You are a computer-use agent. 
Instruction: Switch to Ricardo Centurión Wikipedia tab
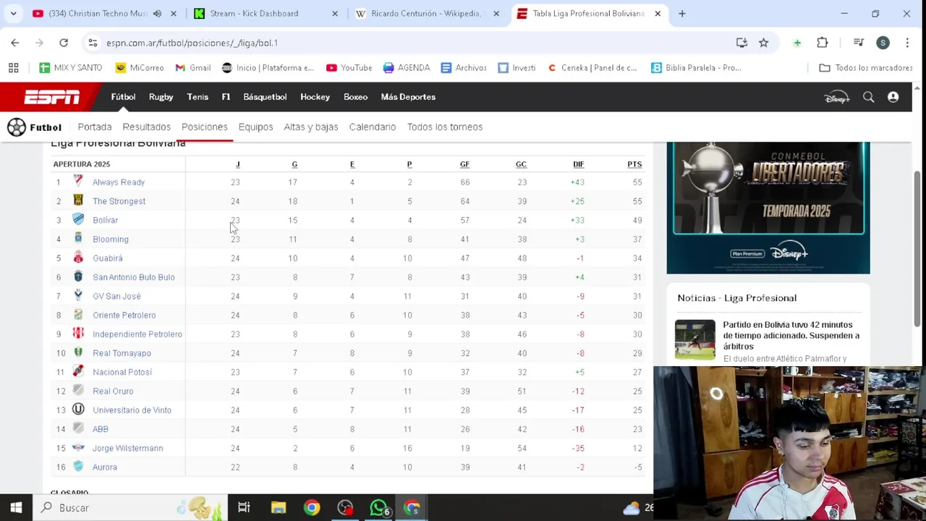427,13
